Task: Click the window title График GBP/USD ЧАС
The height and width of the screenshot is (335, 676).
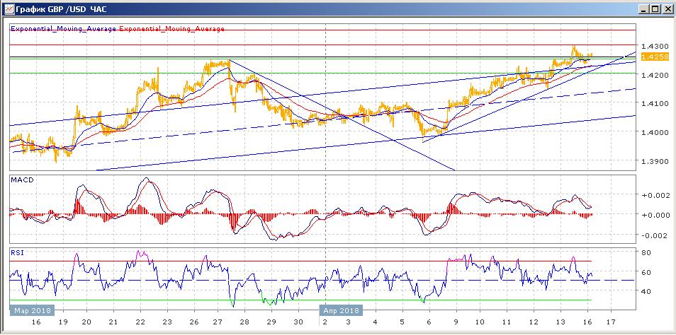Action: [x=61, y=8]
